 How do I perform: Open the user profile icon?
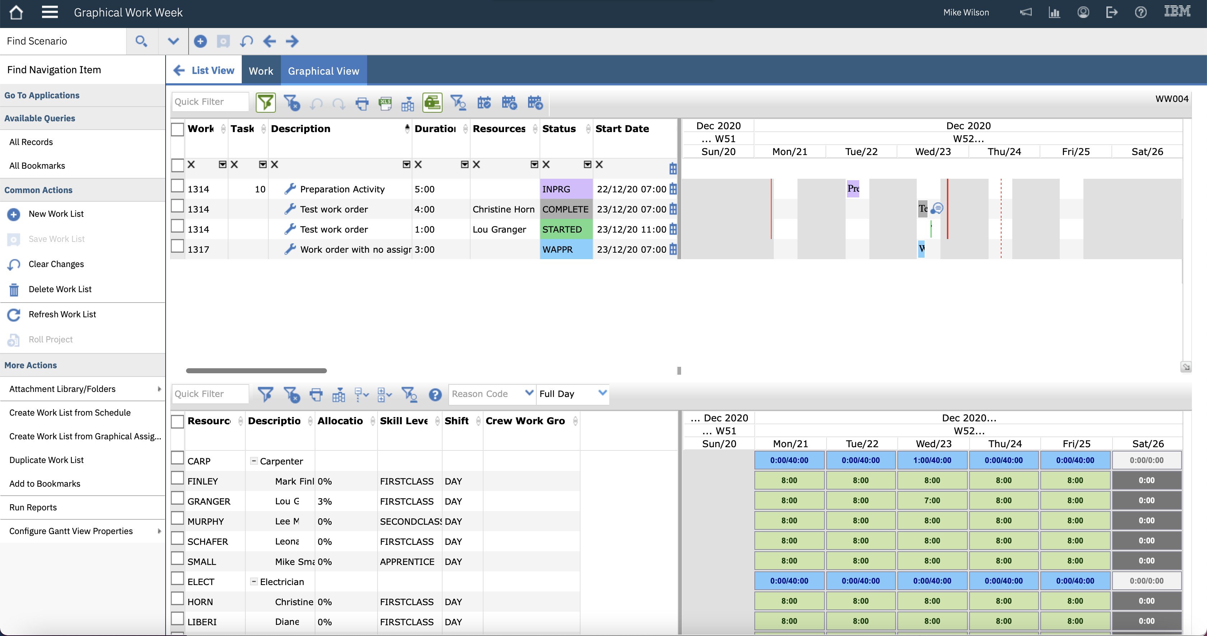tap(1083, 12)
